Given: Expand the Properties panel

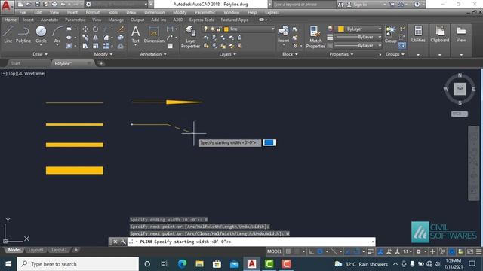Looking at the screenshot, I should coord(341,54).
